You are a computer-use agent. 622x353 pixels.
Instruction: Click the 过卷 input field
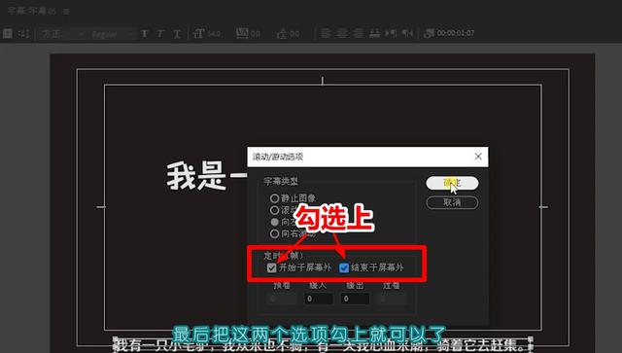point(392,299)
